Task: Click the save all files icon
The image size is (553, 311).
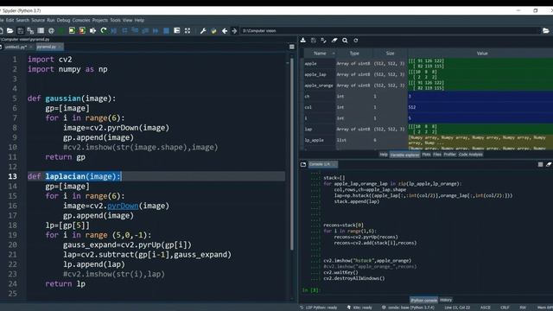Action: point(30,31)
